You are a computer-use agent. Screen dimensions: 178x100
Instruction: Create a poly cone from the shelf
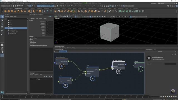(15, 11)
